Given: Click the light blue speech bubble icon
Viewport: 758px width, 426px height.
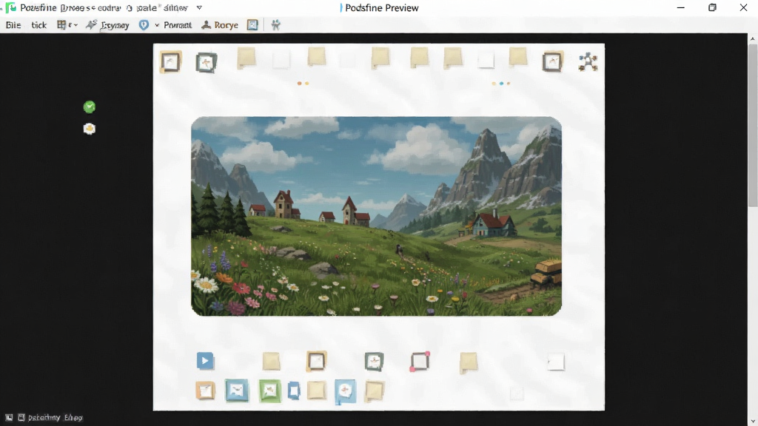Looking at the screenshot, I should tap(345, 390).
